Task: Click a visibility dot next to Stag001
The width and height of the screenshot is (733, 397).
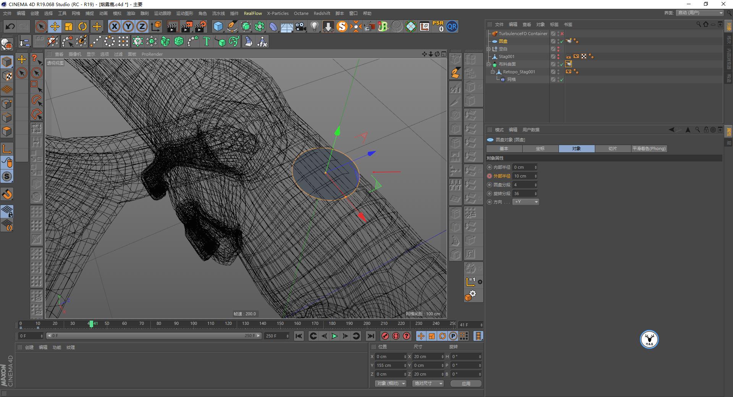Action: 558,56
